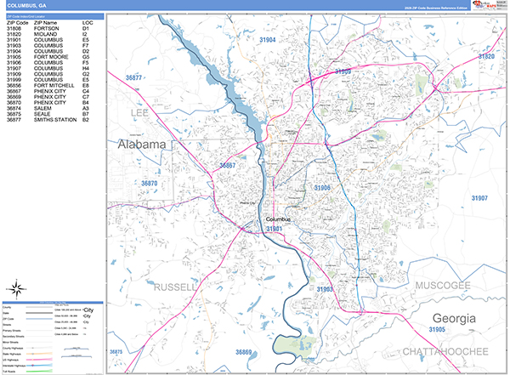Screen dimensions: 510x375
Task: Click grid locator I2 in the index
Action: click(x=84, y=34)
